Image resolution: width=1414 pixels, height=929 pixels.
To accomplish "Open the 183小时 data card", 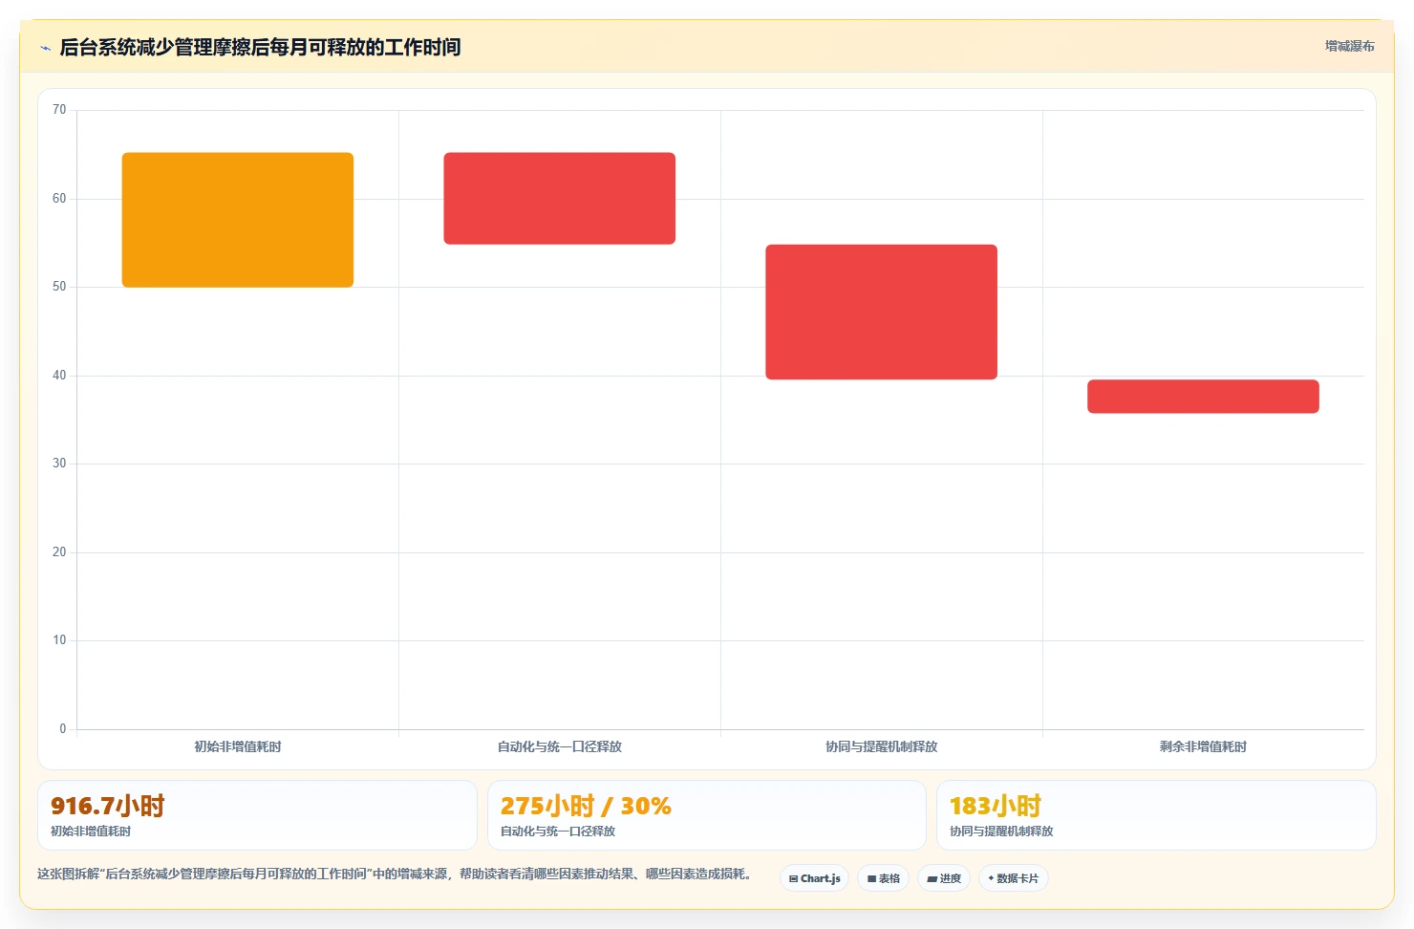I will (x=1156, y=815).
